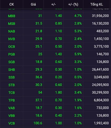Select the SGB stock symbol
Image resolution: width=111 pixels, height=128 pixels.
click(x=12, y=62)
